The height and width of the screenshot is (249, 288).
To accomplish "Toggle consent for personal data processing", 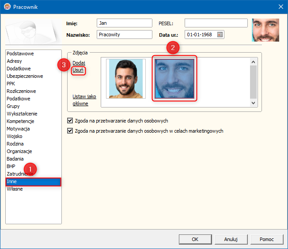I will [x=70, y=121].
